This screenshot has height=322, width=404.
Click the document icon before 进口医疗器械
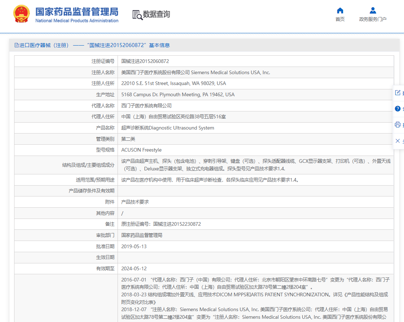tap(17, 45)
